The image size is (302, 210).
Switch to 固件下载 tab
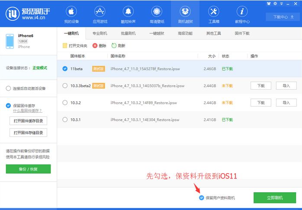pos(242,33)
